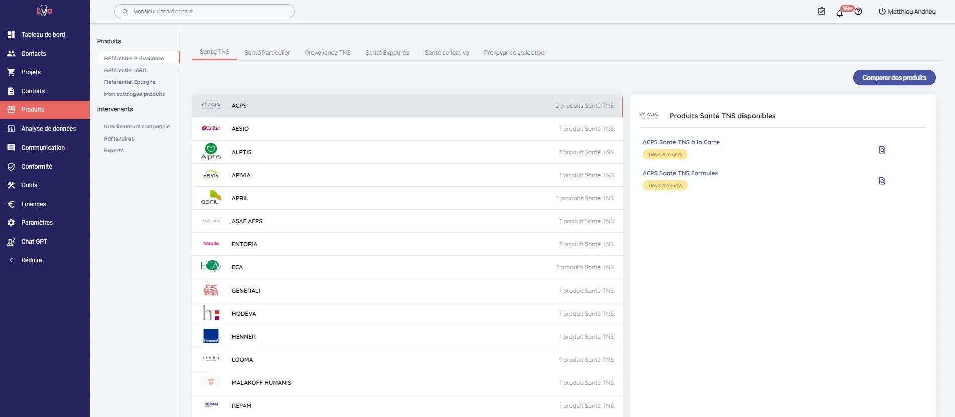The image size is (955, 417).
Task: Open the tasks checklist icon
Action: click(822, 11)
